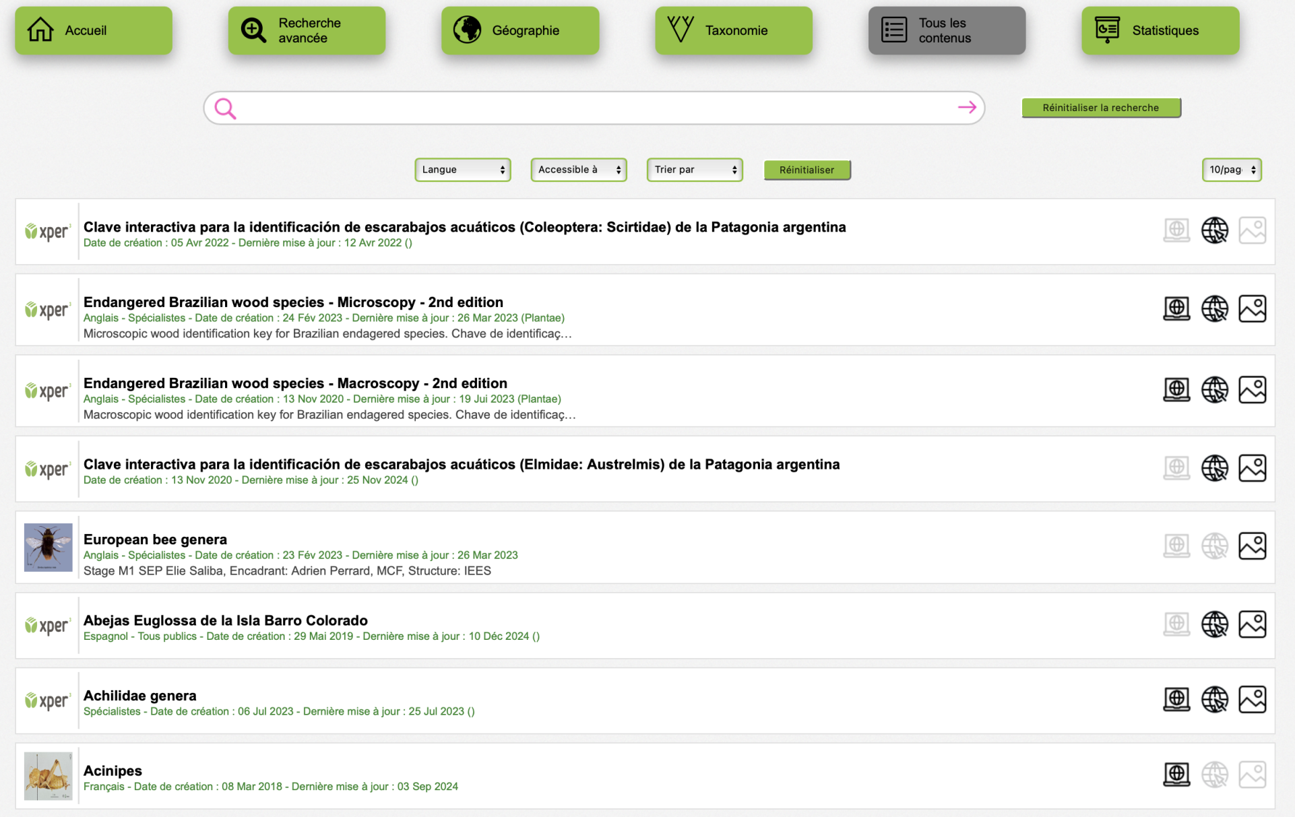Click the magnifying glass search icon
1295x817 pixels.
(x=225, y=108)
